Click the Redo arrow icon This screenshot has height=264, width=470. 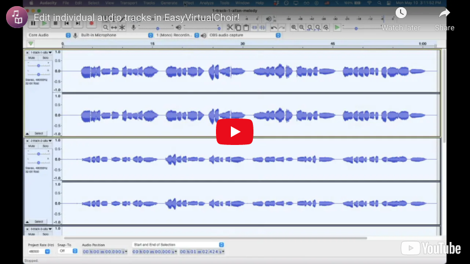(282, 28)
